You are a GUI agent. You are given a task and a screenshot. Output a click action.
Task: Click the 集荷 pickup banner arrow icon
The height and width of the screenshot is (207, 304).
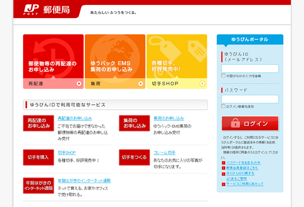point(141,84)
